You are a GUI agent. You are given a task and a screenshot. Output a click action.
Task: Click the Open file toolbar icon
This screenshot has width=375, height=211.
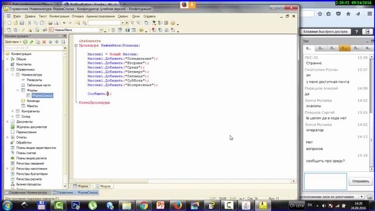16,23
